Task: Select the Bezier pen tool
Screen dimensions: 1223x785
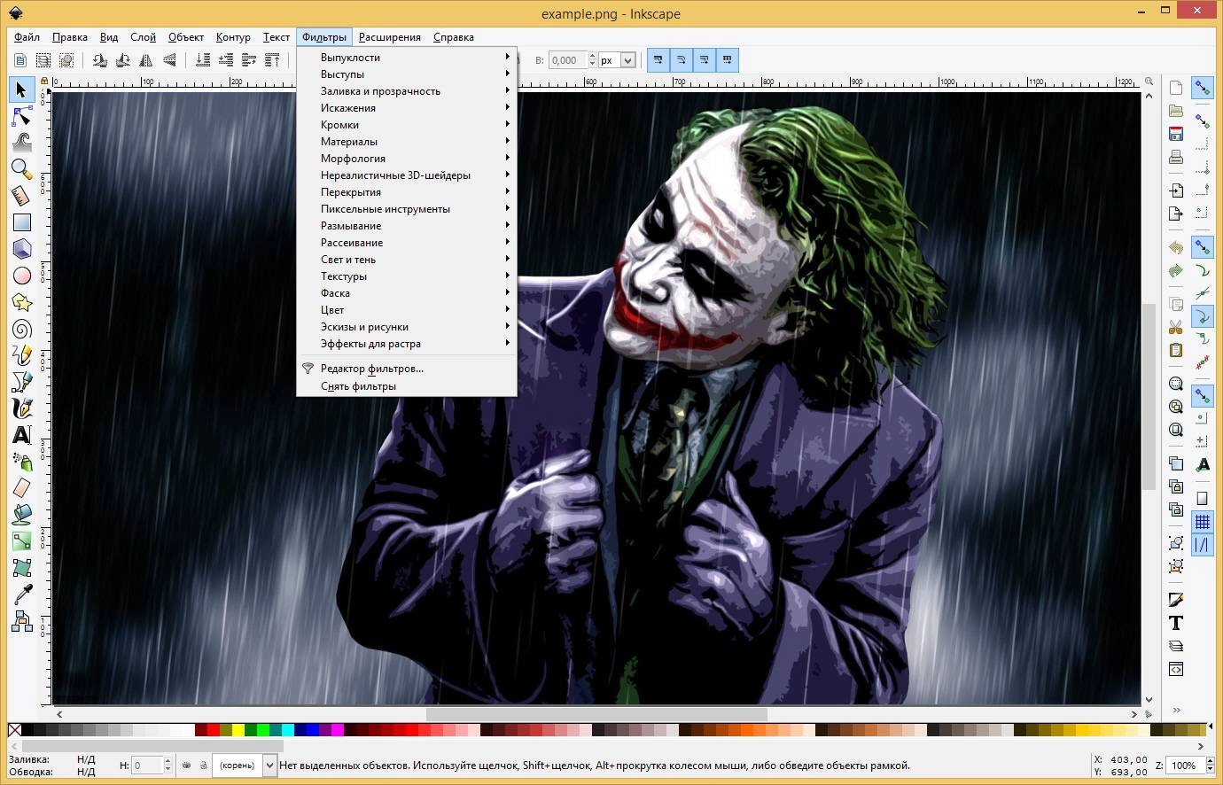Action: point(21,382)
